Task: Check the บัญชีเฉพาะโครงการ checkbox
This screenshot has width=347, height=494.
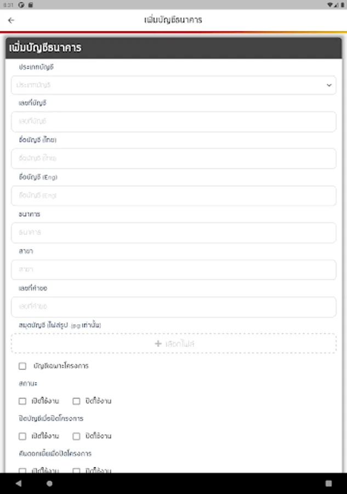Action: 22,366
